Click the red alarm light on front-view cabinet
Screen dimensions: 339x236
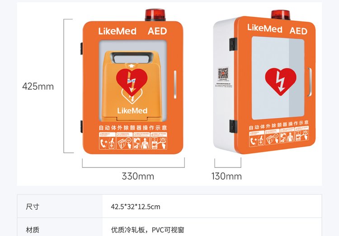tap(155, 15)
